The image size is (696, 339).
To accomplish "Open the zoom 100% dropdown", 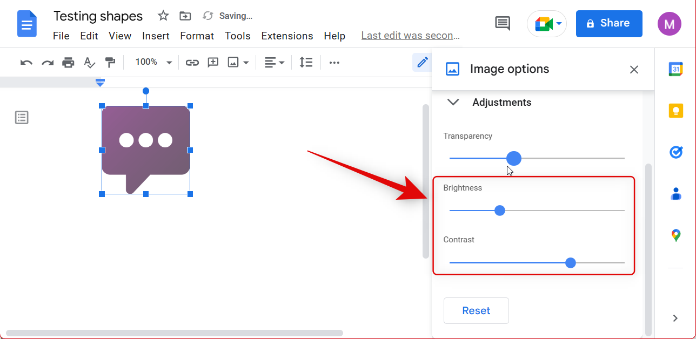I will [x=153, y=63].
